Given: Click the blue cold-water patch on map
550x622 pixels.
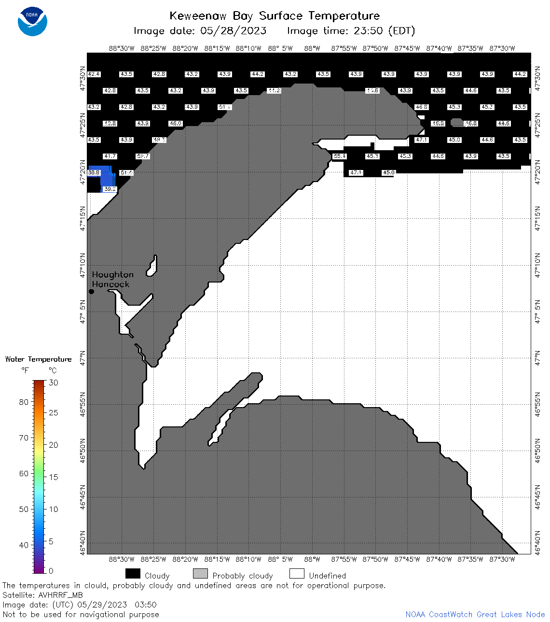Looking at the screenshot, I should pyautogui.click(x=107, y=179).
